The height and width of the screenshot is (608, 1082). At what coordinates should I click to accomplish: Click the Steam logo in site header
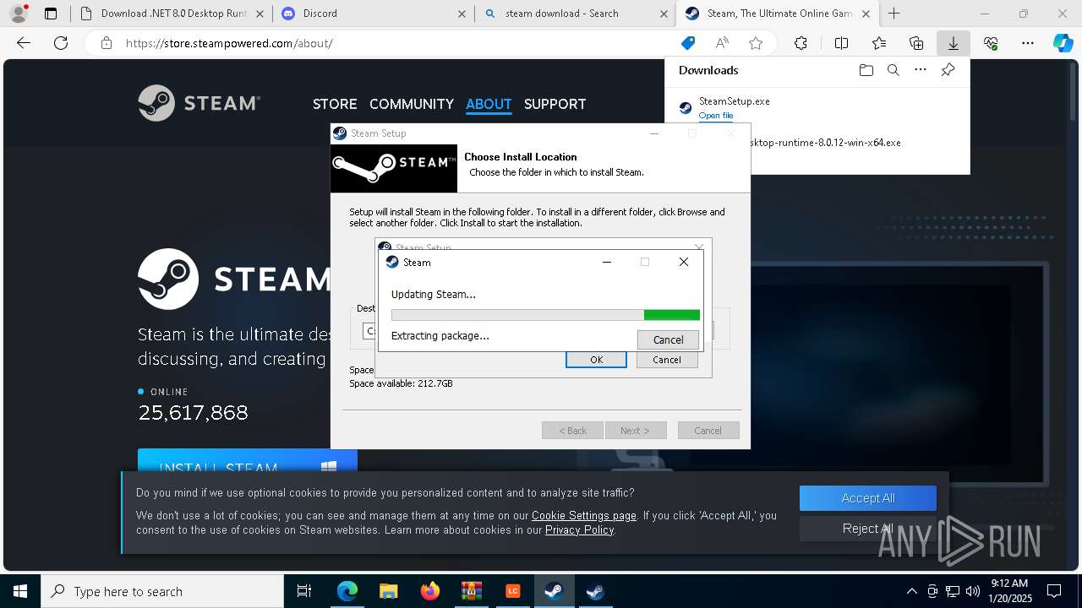click(199, 103)
